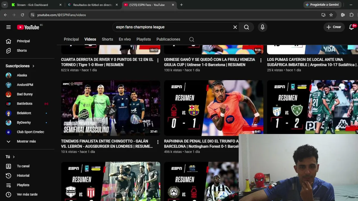
Task: Open the Argentina 10-17 Sudáfrica video title
Action: [312, 62]
